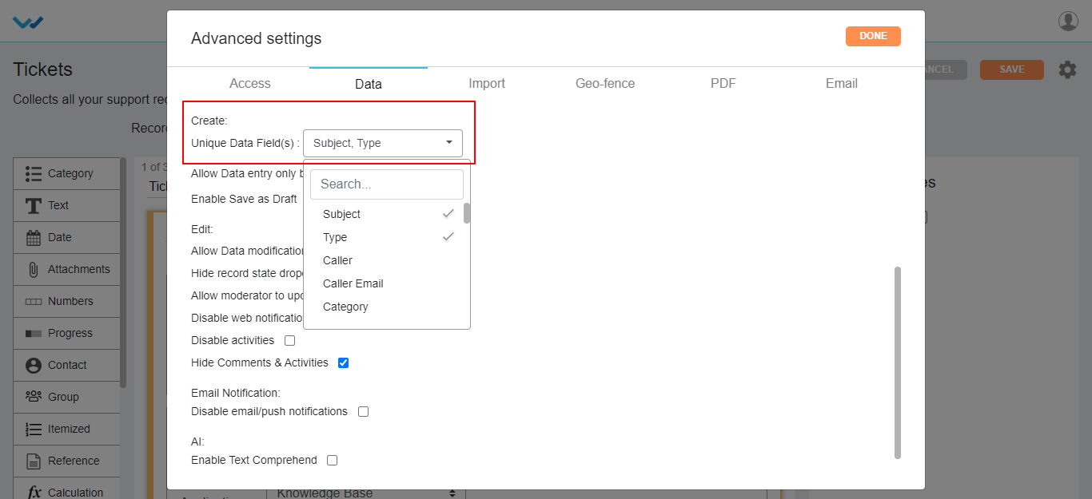Enable Disable email/push notifications checkbox

363,411
